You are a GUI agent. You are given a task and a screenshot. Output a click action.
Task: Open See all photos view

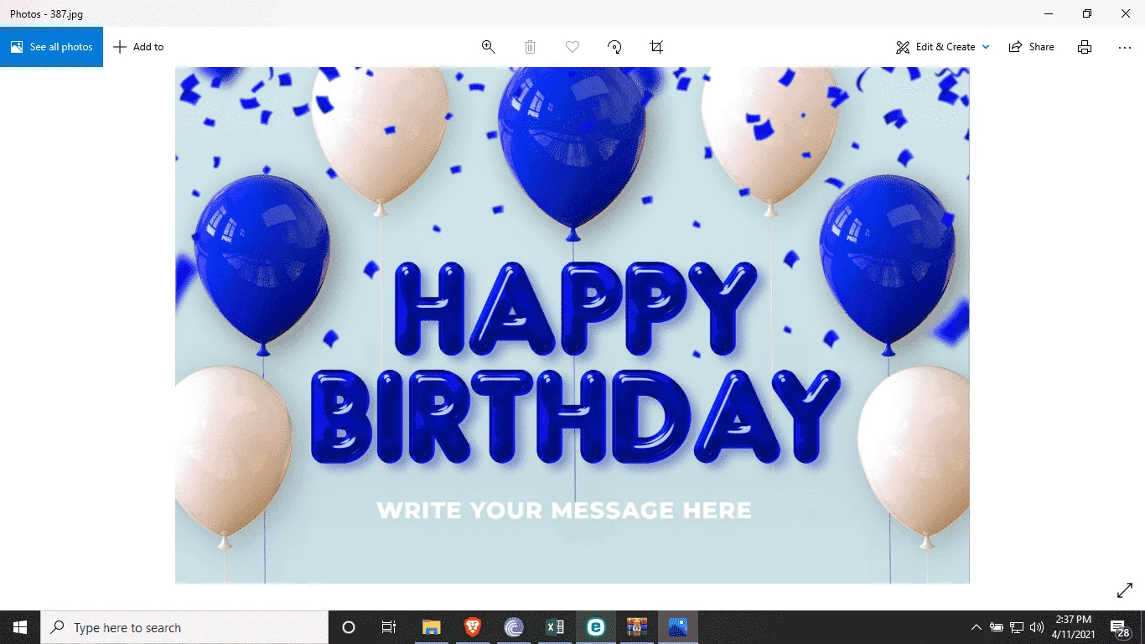51,47
